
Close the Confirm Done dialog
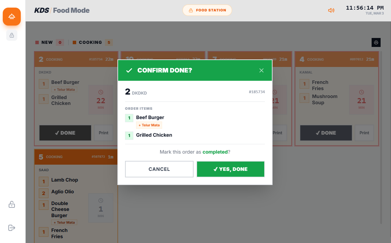click(261, 70)
